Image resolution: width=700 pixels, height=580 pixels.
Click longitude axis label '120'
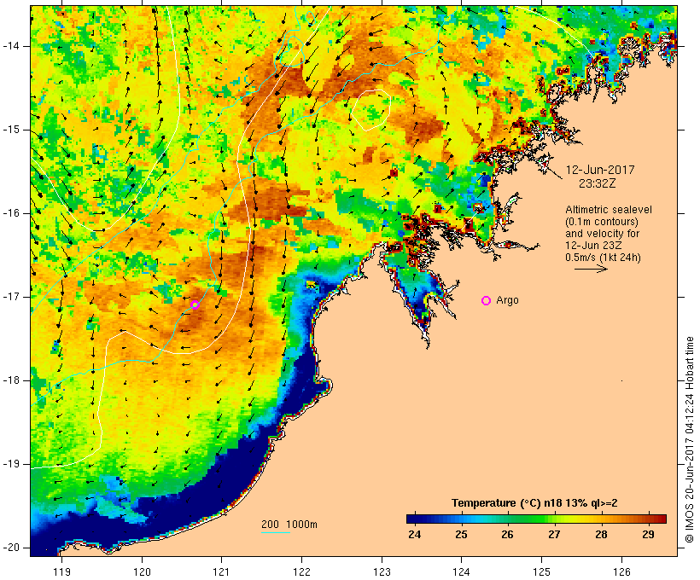tap(142, 571)
